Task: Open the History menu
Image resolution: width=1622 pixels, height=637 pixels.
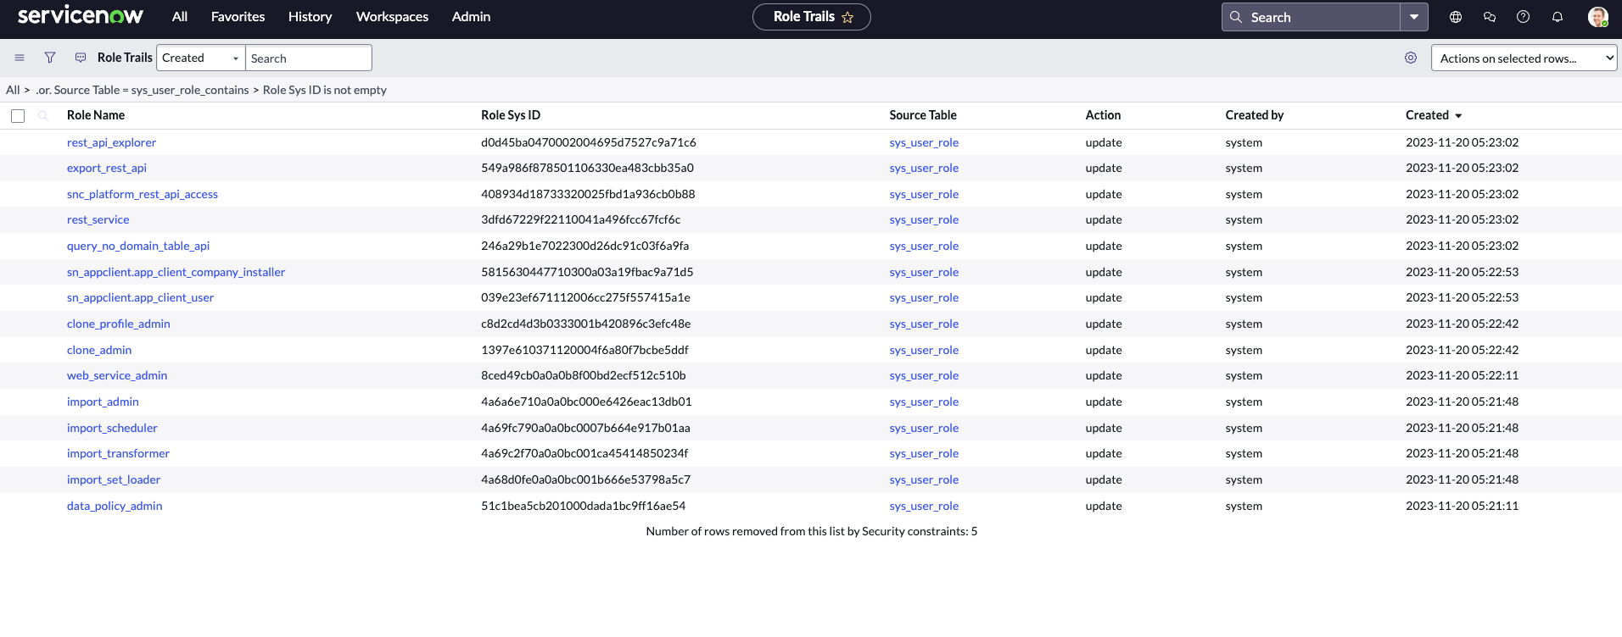Action: pos(310,17)
